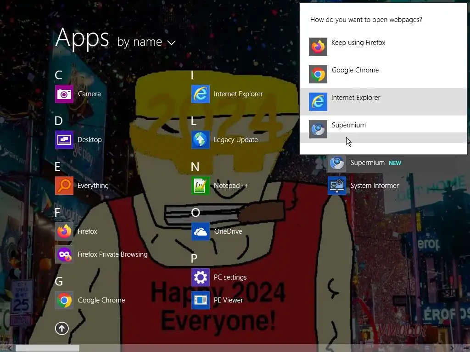Launch the Firefox icon in Apps list

[64, 231]
